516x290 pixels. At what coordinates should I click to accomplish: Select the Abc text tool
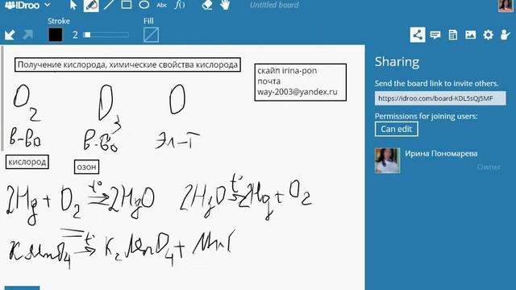click(x=161, y=6)
